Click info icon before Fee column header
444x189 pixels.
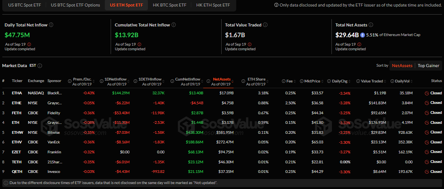(x=283, y=81)
